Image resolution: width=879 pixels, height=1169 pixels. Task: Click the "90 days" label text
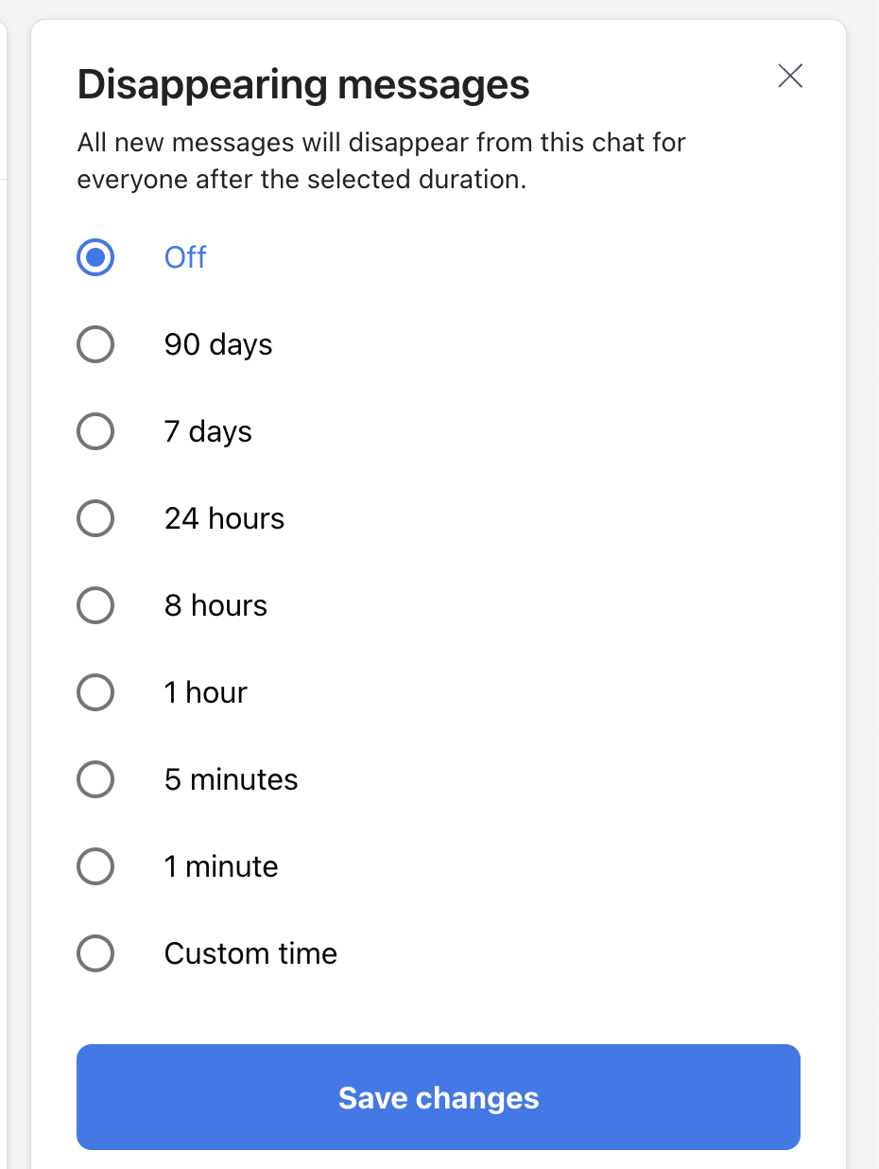pos(218,344)
